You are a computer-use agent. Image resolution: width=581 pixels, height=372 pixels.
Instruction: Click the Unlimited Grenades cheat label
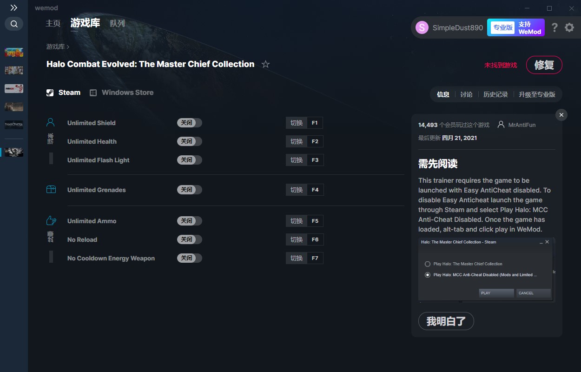pyautogui.click(x=97, y=190)
